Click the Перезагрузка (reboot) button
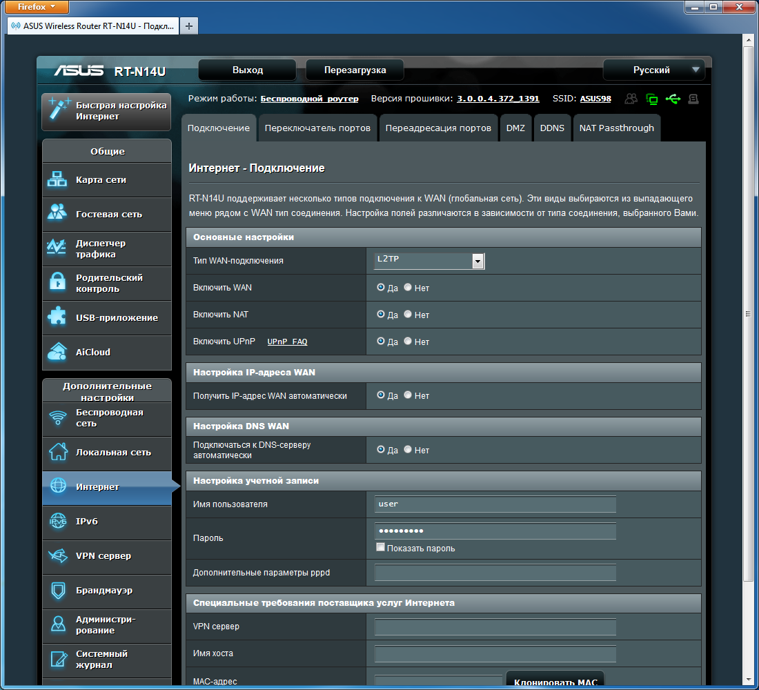The width and height of the screenshot is (759, 690). (x=355, y=70)
